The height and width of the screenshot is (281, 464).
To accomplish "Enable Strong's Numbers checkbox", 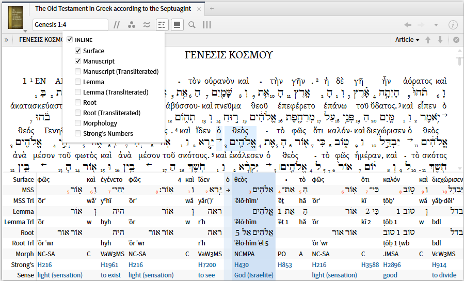I will pyautogui.click(x=78, y=133).
